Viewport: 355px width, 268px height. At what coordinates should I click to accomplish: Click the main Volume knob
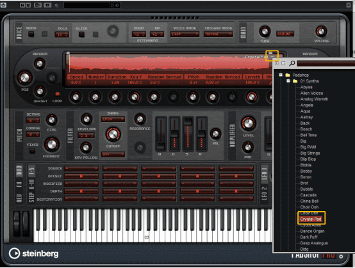coord(321,31)
